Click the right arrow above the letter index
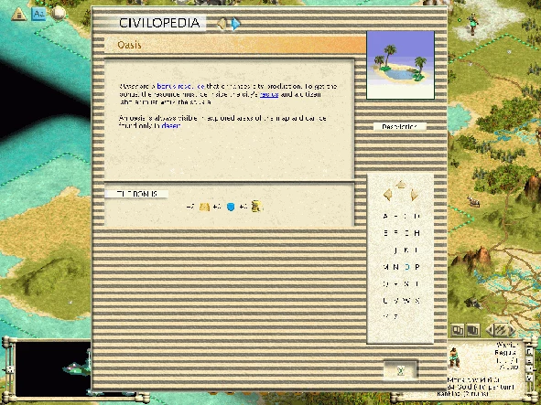Viewport: 541px width, 405px height. (x=414, y=196)
